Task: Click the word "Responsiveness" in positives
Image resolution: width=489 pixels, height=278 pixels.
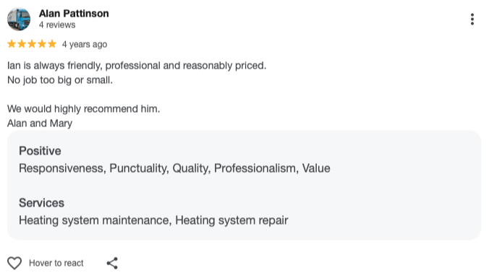Action: [62, 168]
